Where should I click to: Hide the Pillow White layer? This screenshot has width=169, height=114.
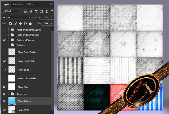pos(4,110)
